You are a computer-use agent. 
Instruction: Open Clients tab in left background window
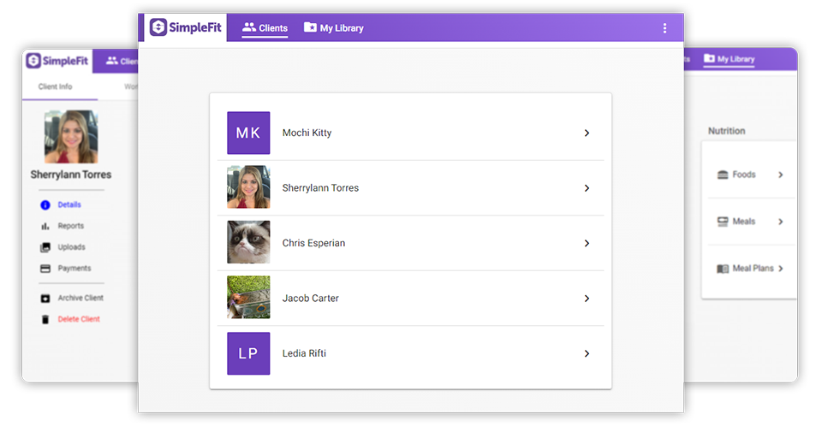(x=122, y=62)
